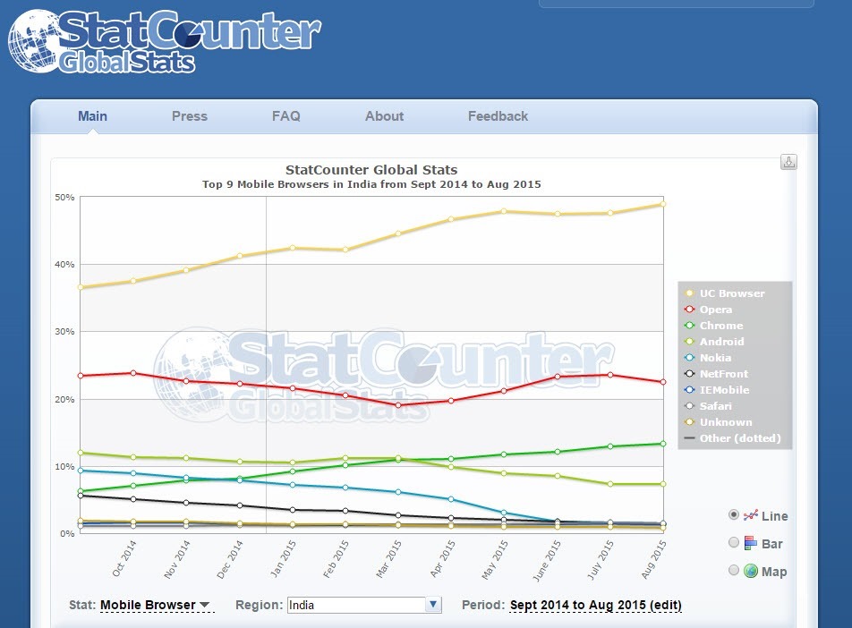Click the '20%' y-axis label
Screen dimensions: 852x628
[x=64, y=399]
